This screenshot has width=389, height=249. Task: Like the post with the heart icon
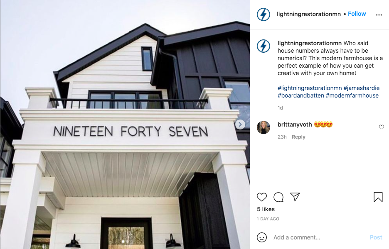pos(261,197)
